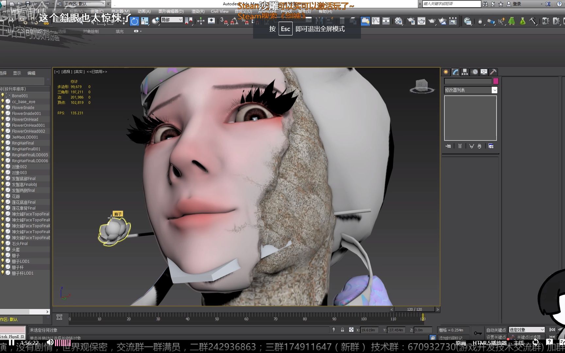565x353 pixels.
Task: Click Show End Result toggle icon
Action: coord(460,146)
